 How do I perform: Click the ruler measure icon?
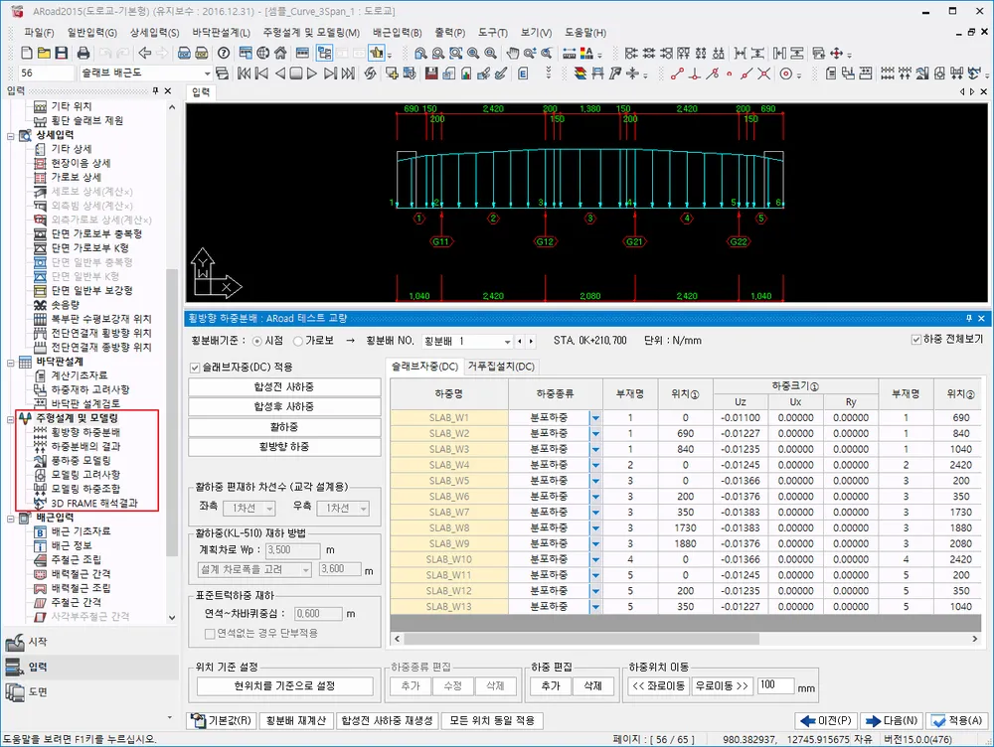570,54
